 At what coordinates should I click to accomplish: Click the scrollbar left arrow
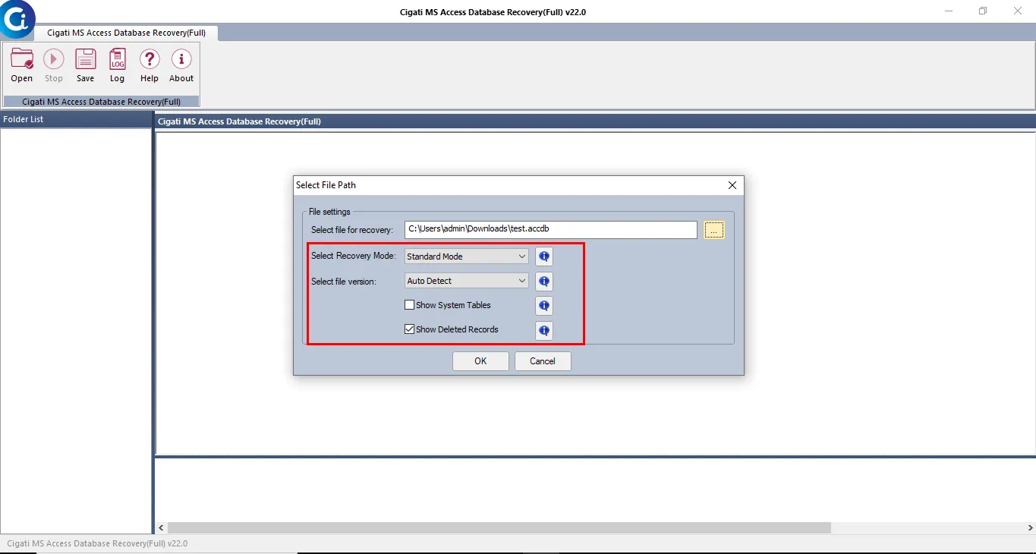click(x=161, y=527)
